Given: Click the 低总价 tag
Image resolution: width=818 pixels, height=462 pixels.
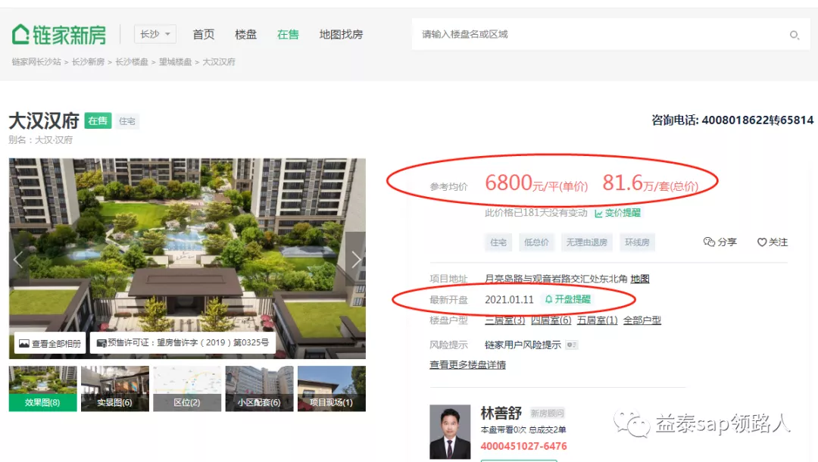Looking at the screenshot, I should (x=536, y=242).
